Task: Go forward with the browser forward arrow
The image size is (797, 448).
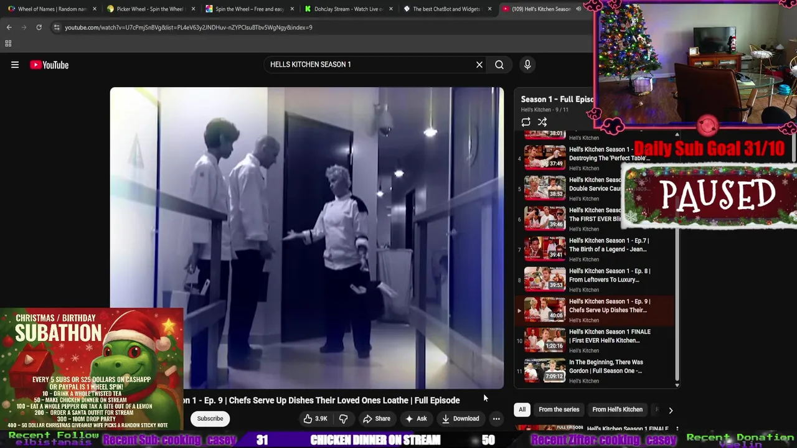Action: point(24,27)
